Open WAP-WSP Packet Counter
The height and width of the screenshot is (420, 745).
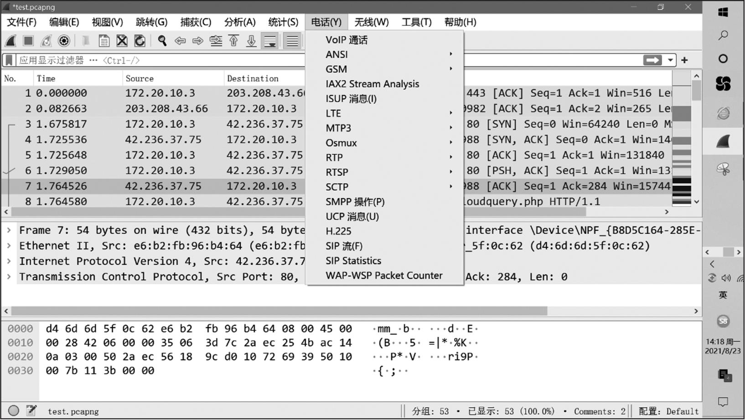click(x=385, y=276)
